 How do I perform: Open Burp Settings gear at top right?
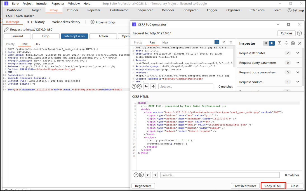pyautogui.click(x=289, y=10)
